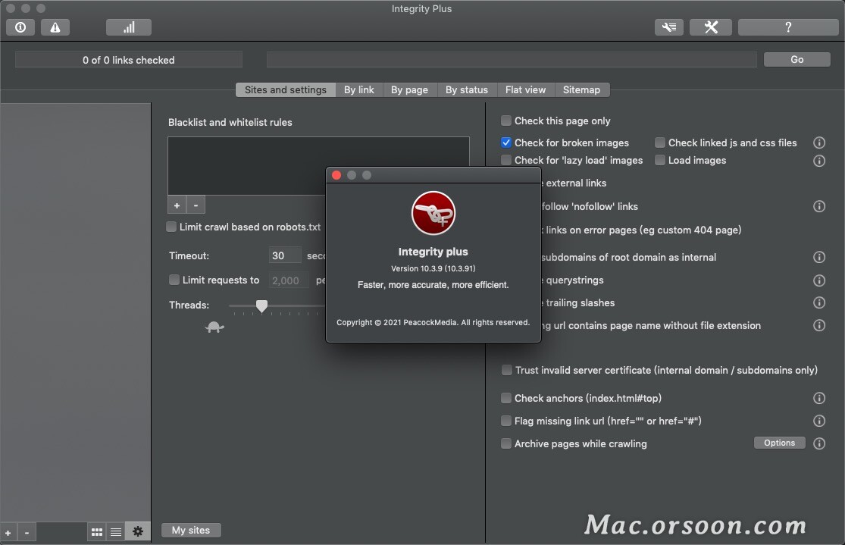Open archive Options button
Image resolution: width=845 pixels, height=545 pixels.
779,443
